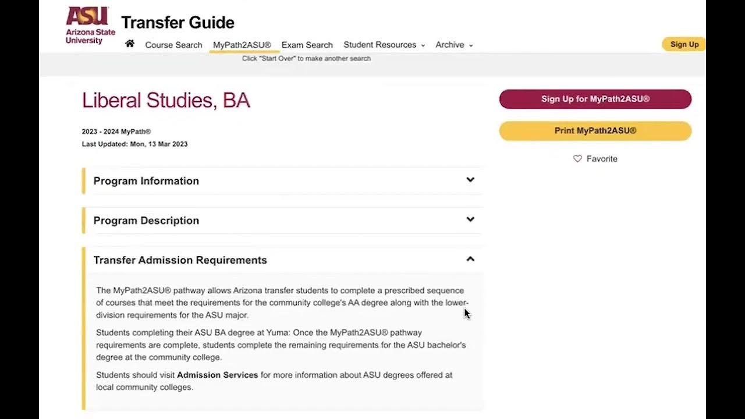Collapse the Transfer Admission Requirements section
Screen dimensions: 745x419
point(470,259)
